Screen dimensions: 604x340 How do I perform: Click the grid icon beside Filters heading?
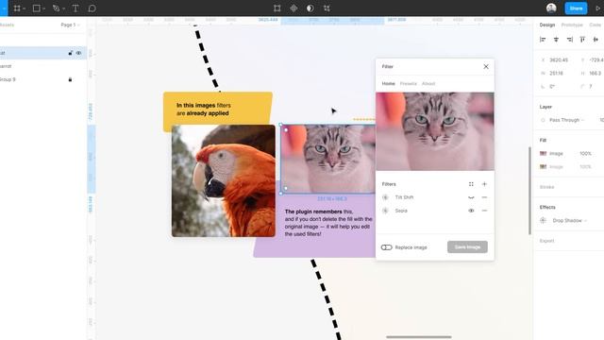coord(471,184)
